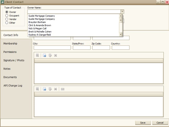Maximize the Client Contact window
This screenshot has height=127, width=169.
(163, 2)
